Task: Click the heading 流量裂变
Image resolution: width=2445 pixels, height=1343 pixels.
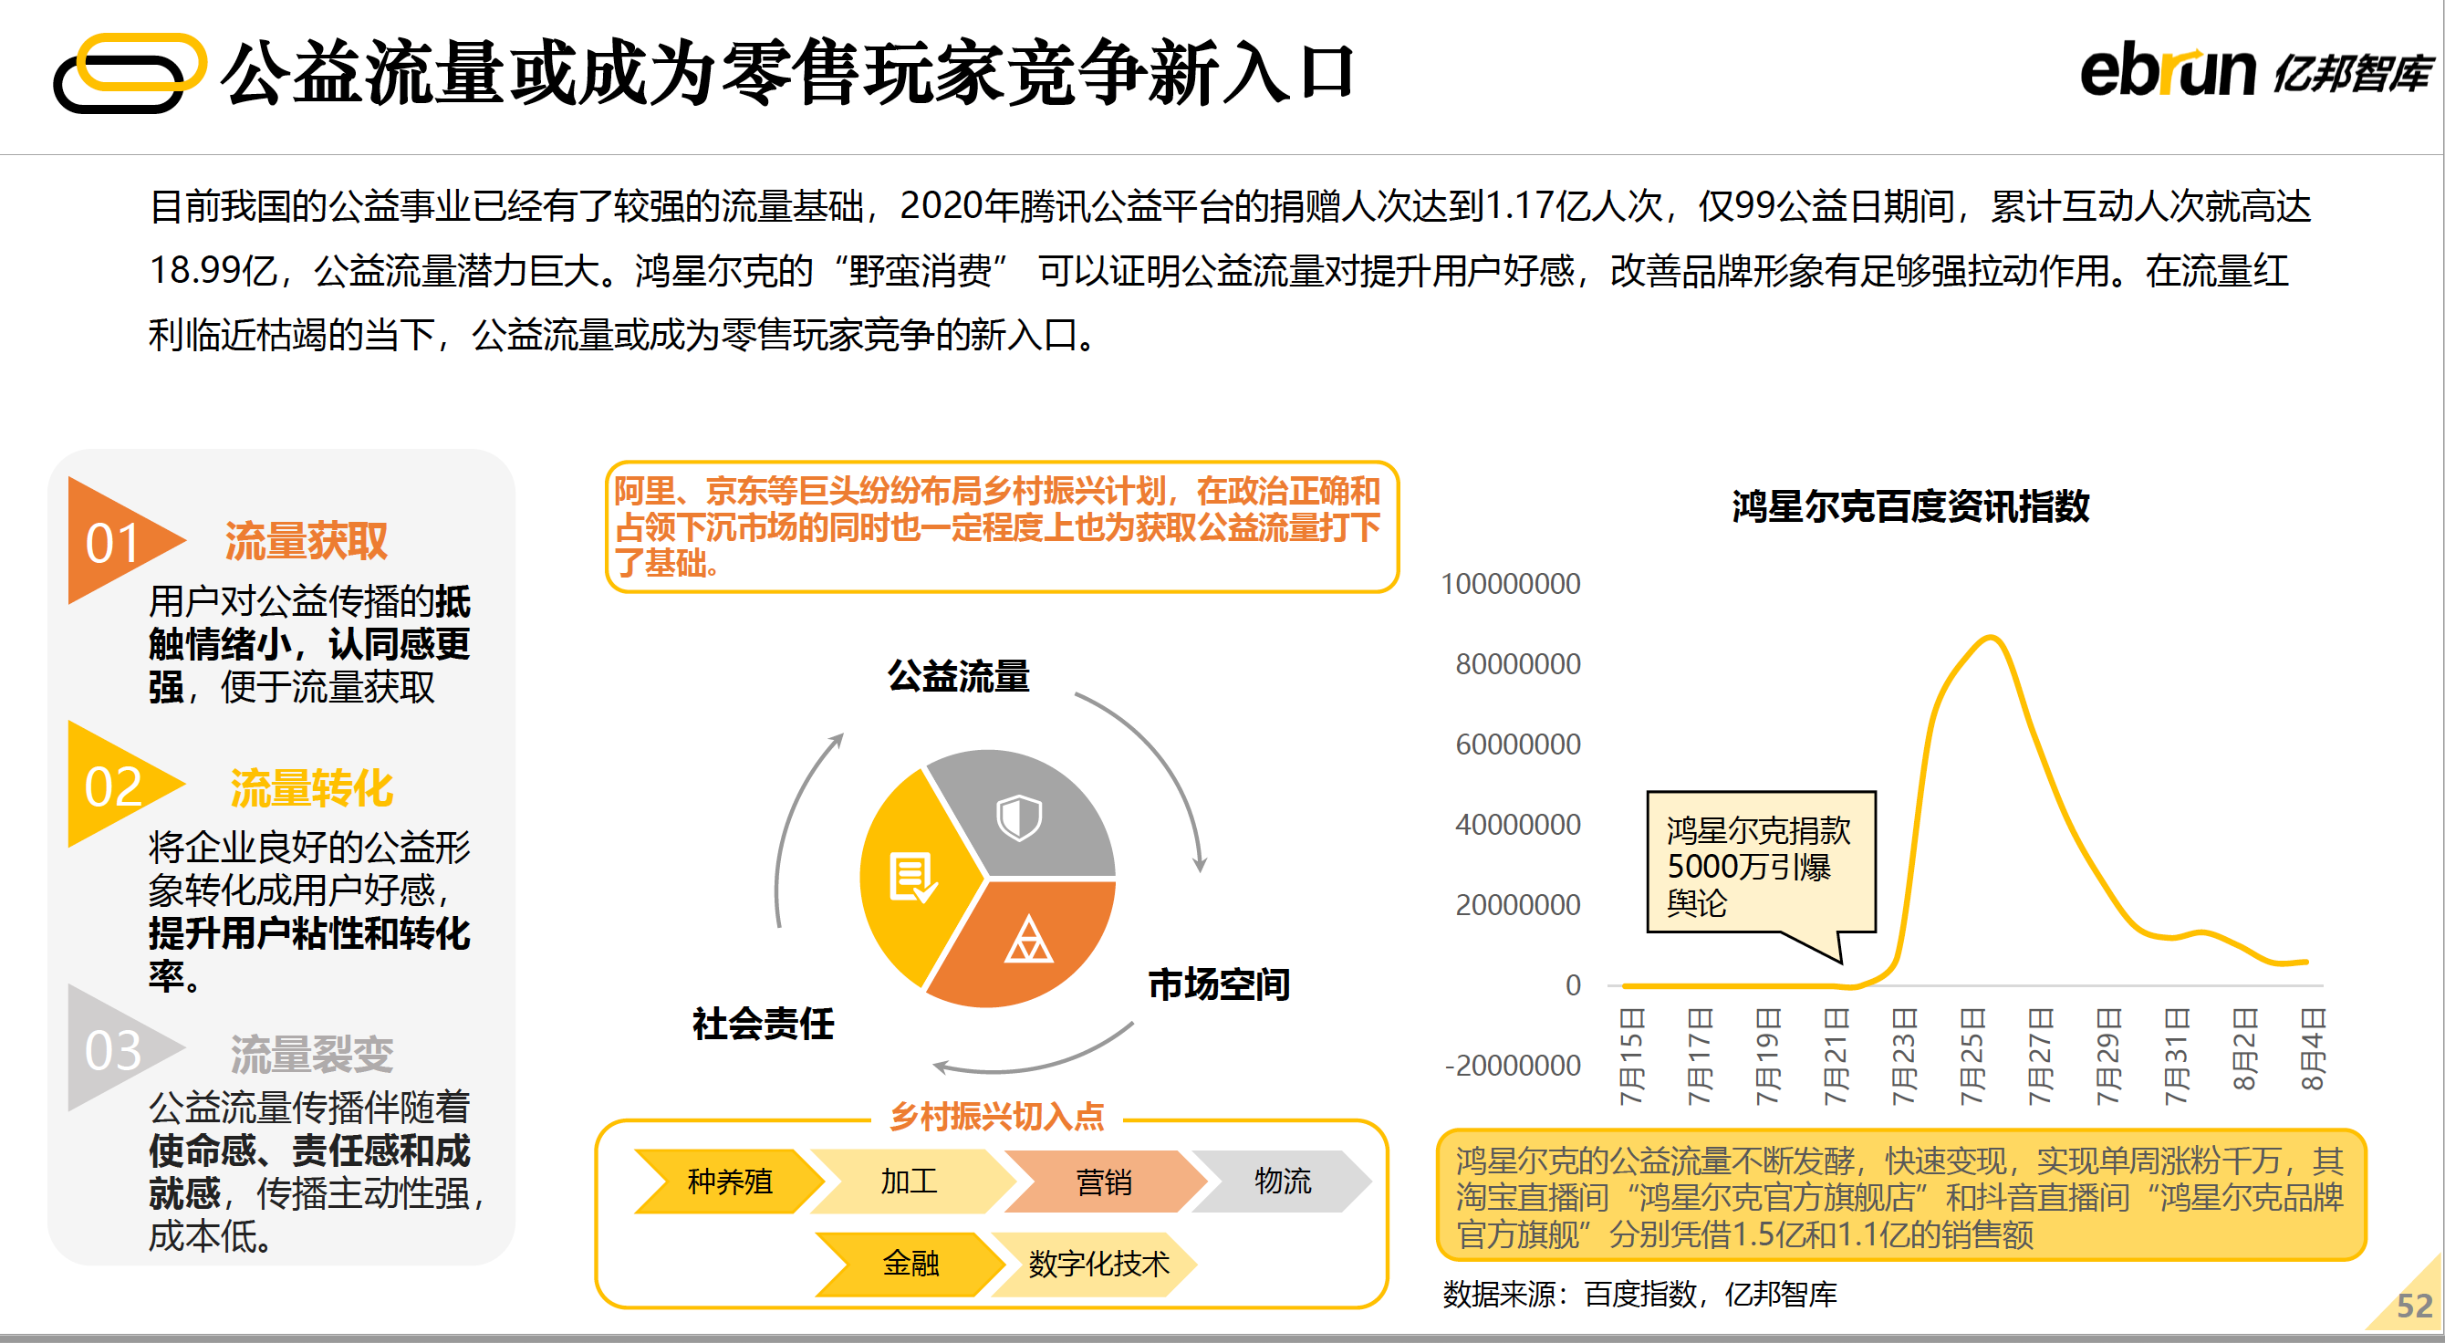Action: point(311,1054)
